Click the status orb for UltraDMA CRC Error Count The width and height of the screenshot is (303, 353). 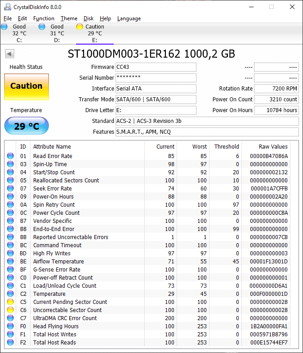click(10, 318)
